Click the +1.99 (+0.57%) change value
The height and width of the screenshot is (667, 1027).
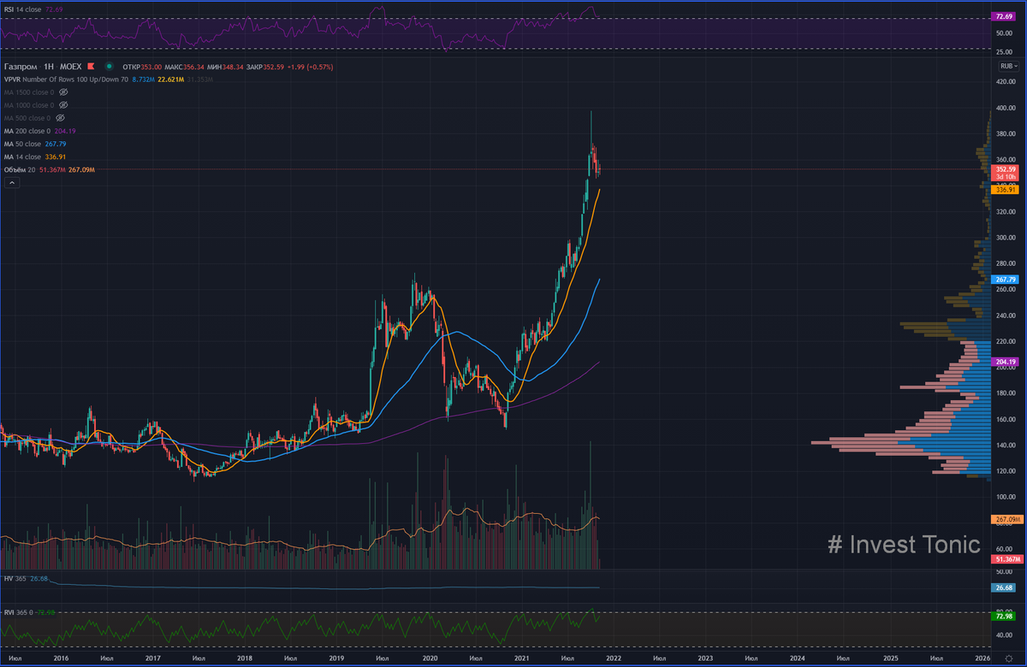pos(309,66)
